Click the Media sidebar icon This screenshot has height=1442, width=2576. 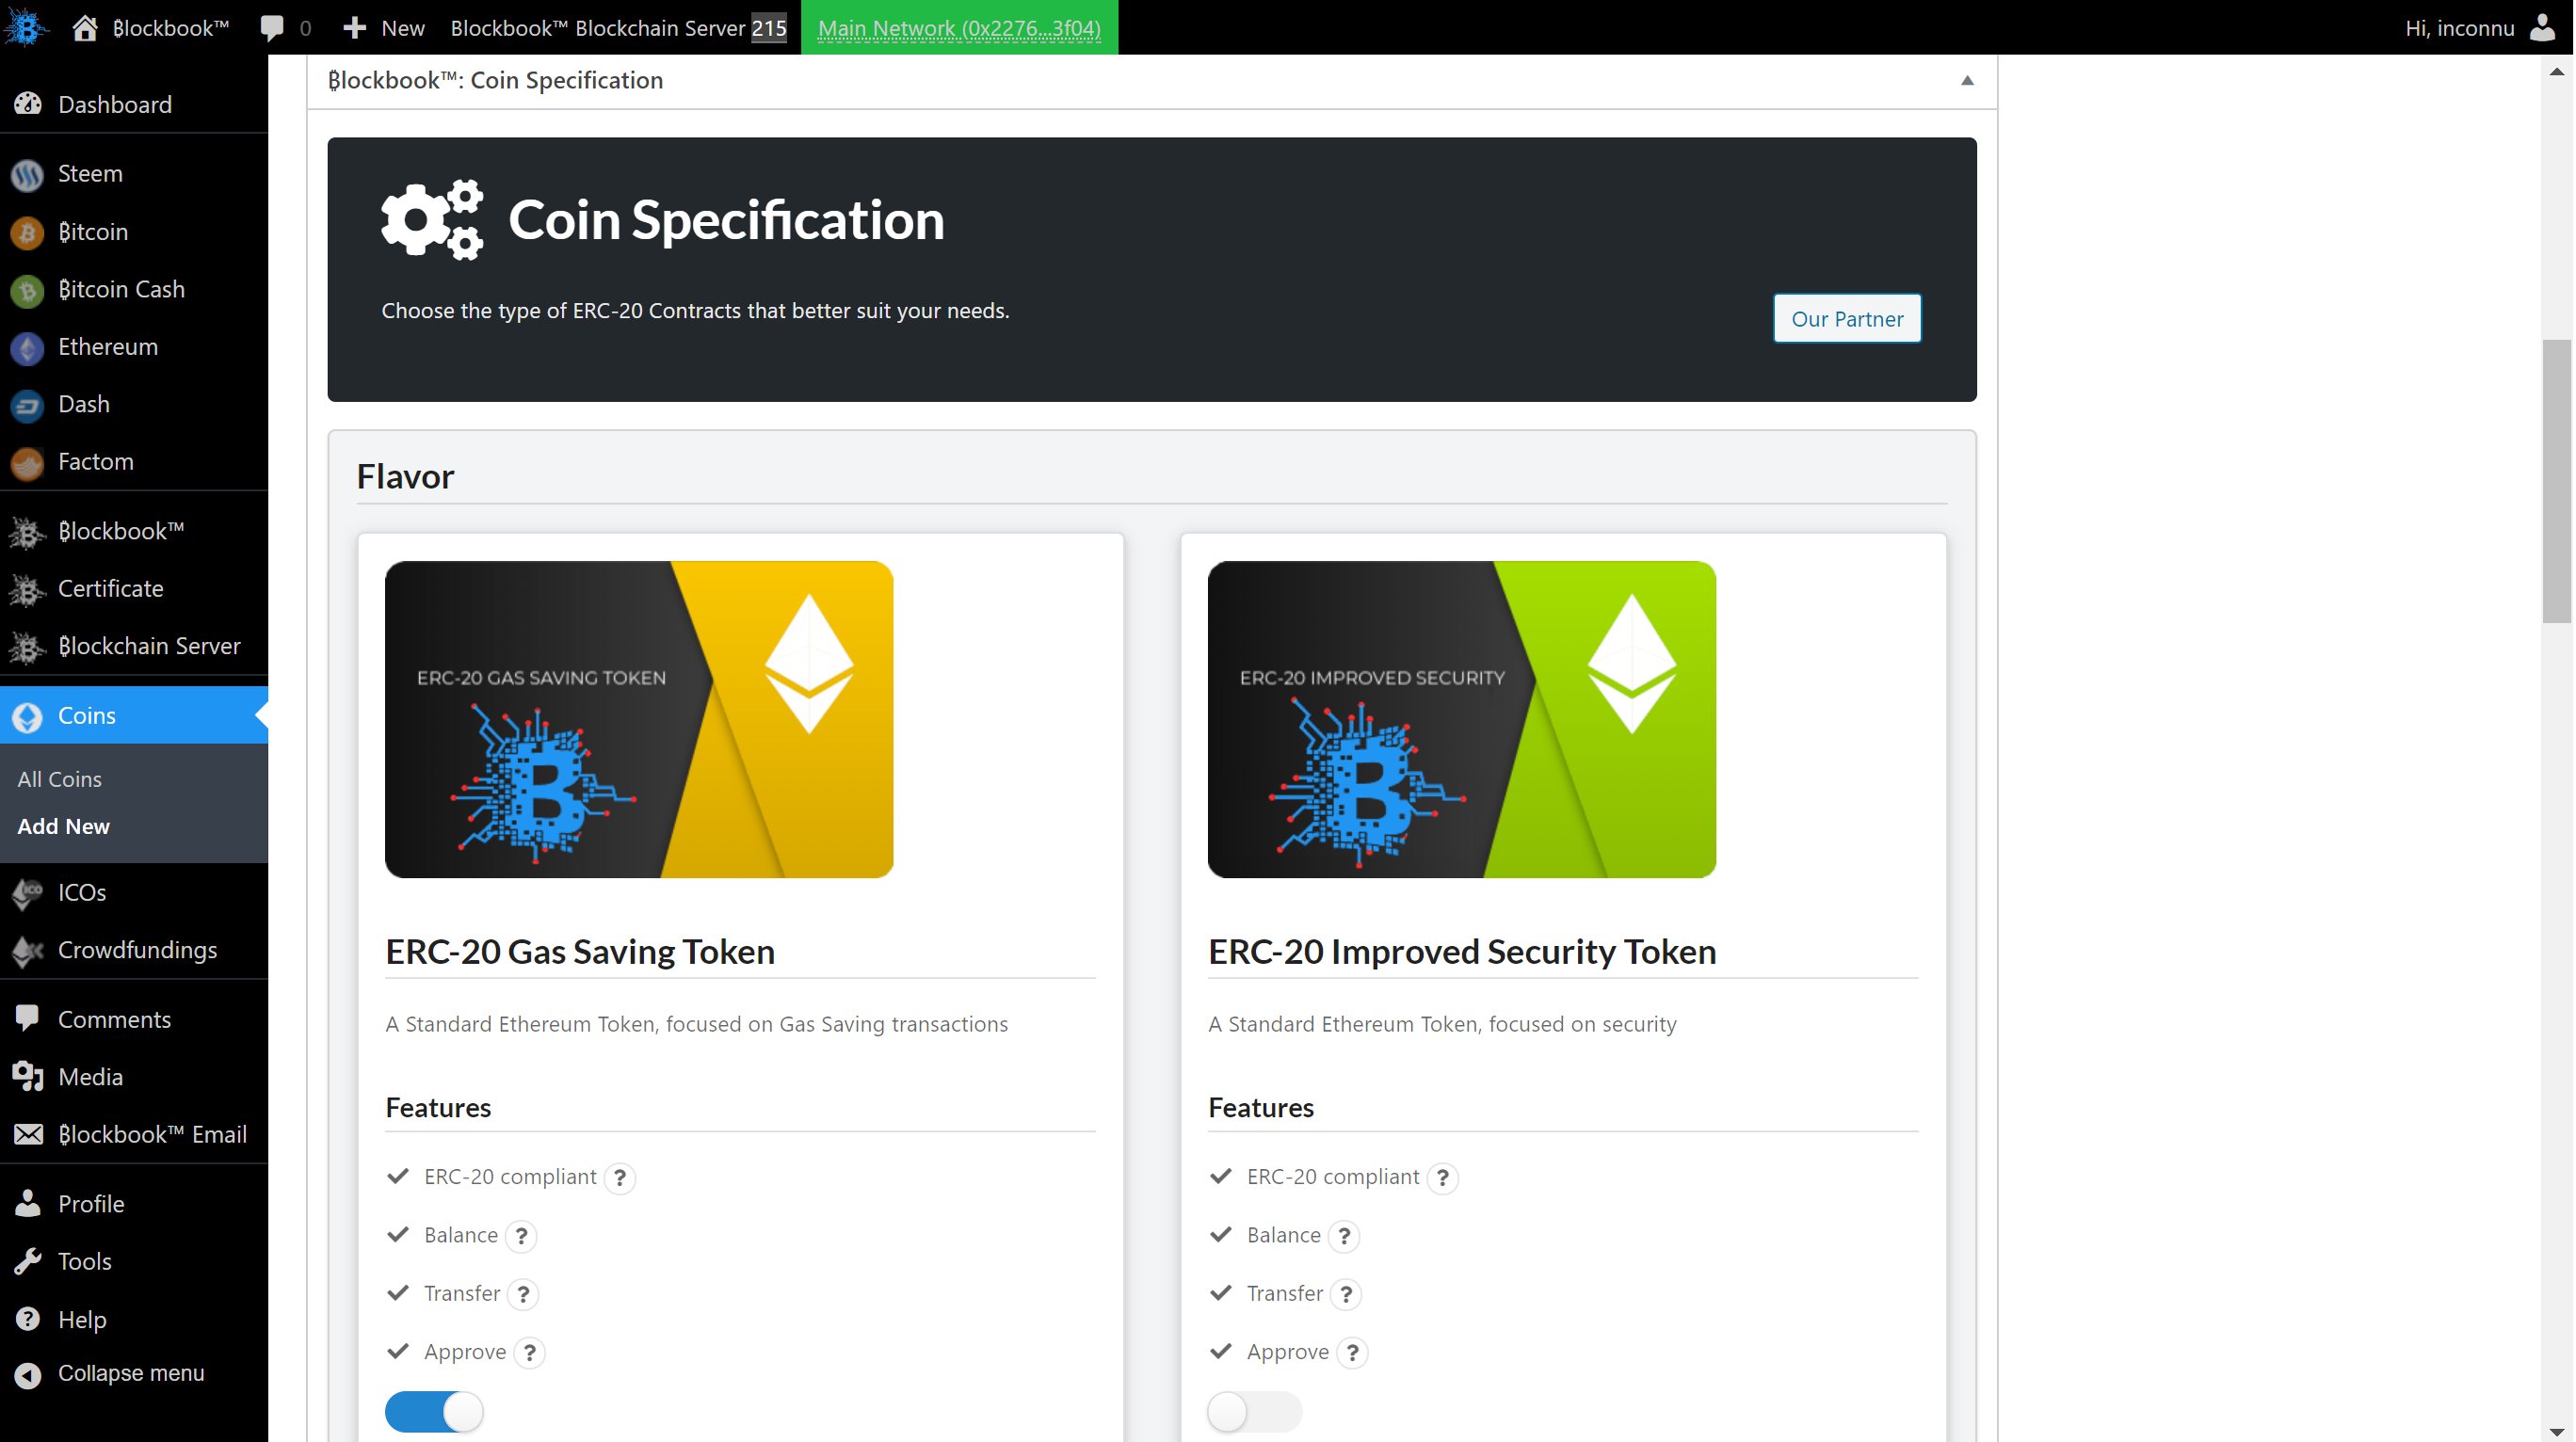tap(28, 1077)
